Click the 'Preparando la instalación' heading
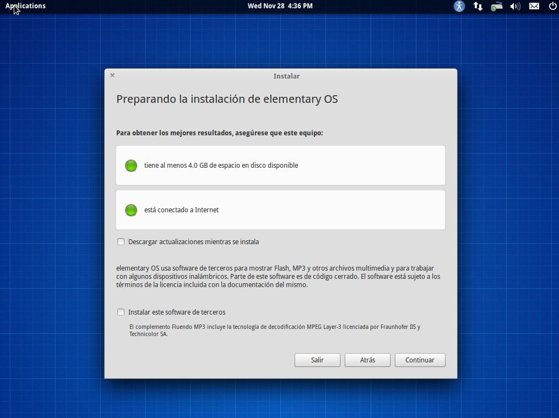559x418 pixels. coord(227,99)
